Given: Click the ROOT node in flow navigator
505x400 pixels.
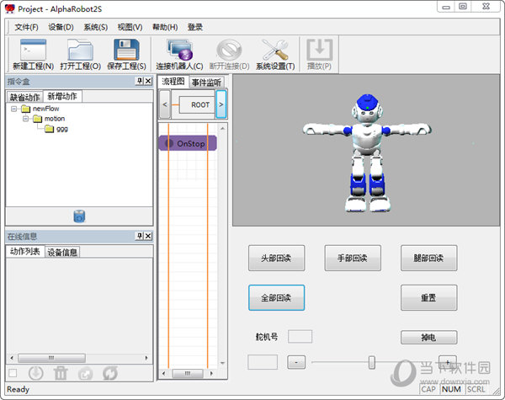Looking at the screenshot, I should 197,104.
